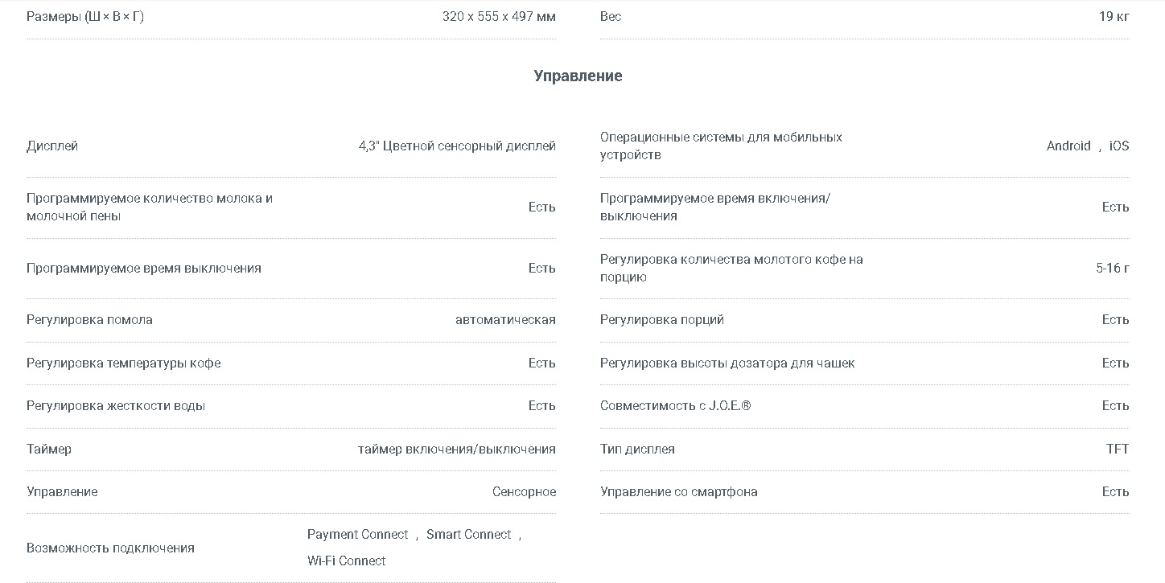The width and height of the screenshot is (1165, 583).
Task: Click the Сенсорное control type value
Action: click(524, 492)
